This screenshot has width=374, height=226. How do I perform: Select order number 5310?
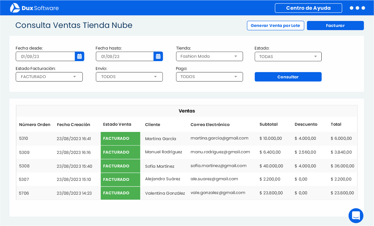[x=24, y=138]
